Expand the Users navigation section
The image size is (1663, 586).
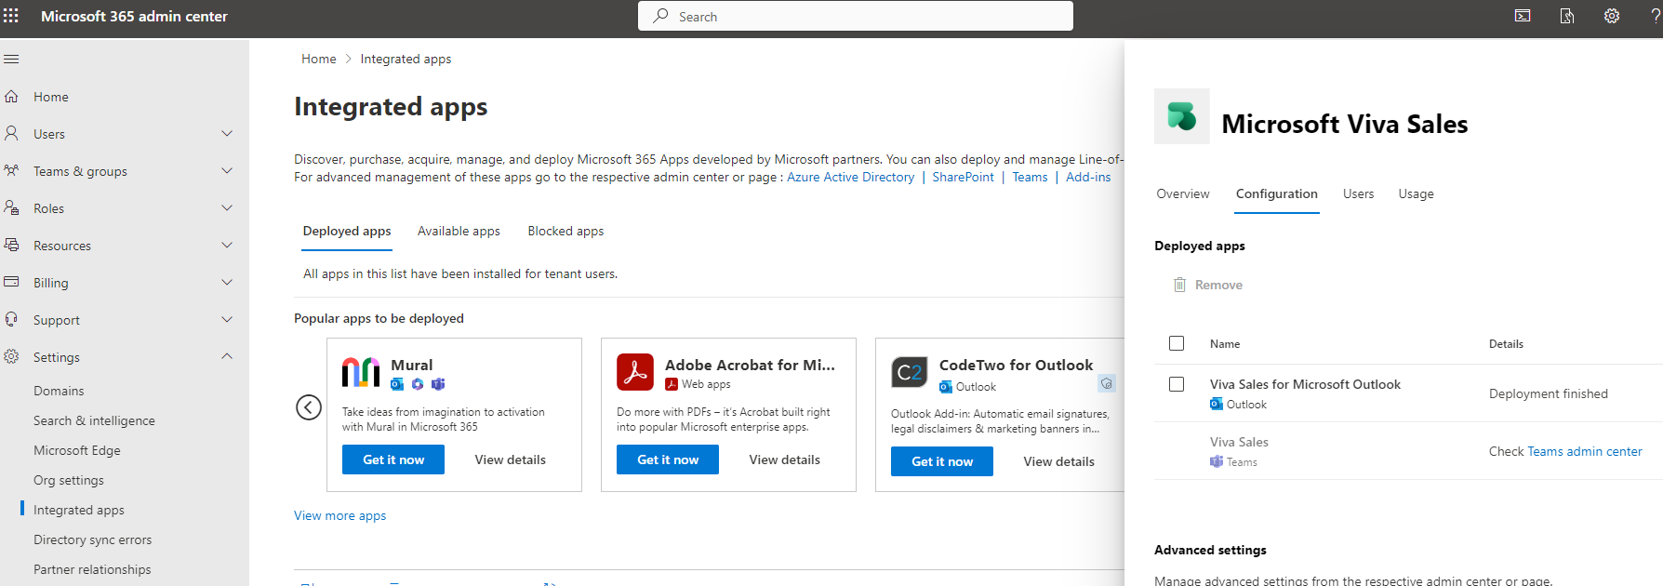[227, 134]
